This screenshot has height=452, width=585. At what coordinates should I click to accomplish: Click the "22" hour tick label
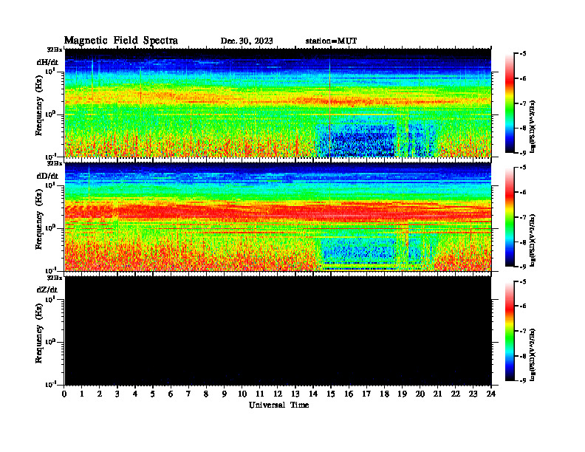coord(455,394)
